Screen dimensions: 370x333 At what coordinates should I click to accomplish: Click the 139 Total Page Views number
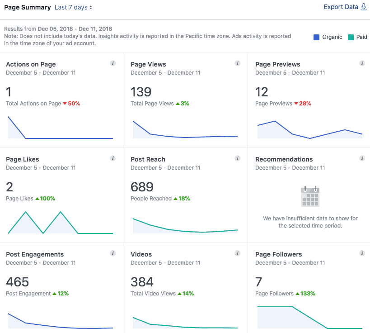[x=141, y=92]
